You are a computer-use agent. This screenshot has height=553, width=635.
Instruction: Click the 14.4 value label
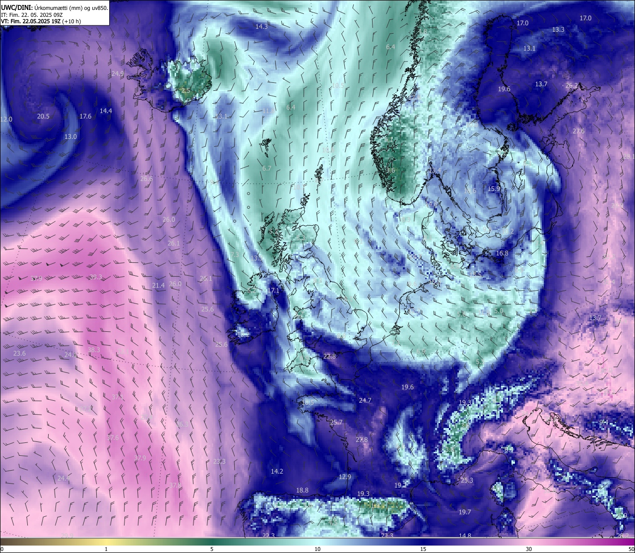(106, 111)
